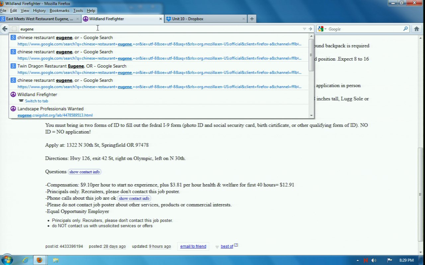Click the browser Back arrow button
This screenshot has width=425, height=265.
5,29
